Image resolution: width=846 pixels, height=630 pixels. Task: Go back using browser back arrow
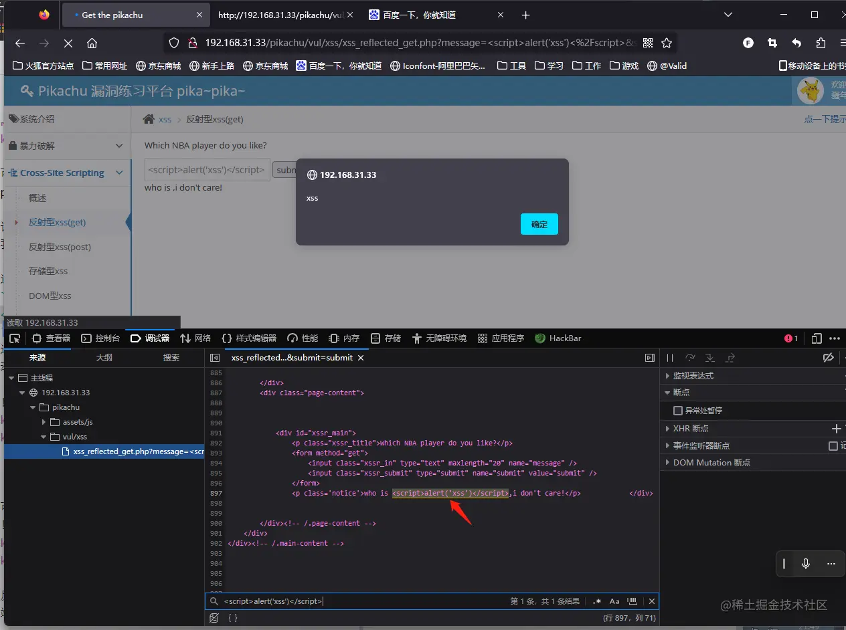point(20,43)
